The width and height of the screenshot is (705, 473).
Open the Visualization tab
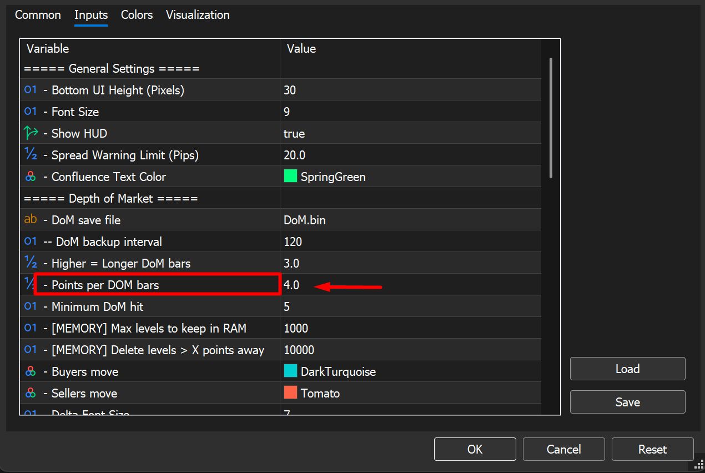click(x=198, y=15)
